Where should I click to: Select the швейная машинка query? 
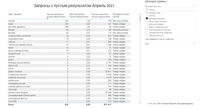click(x=17, y=77)
